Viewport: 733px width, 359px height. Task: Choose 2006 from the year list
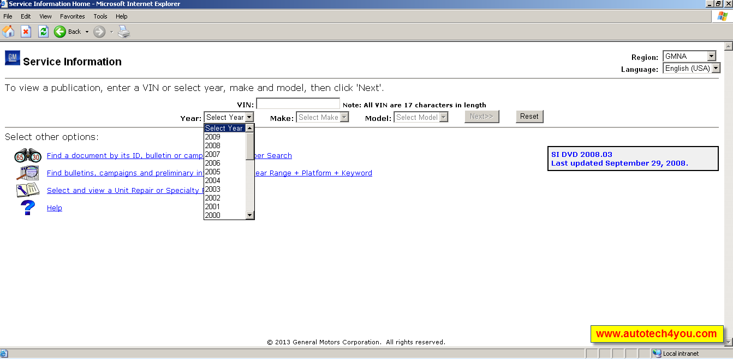225,163
